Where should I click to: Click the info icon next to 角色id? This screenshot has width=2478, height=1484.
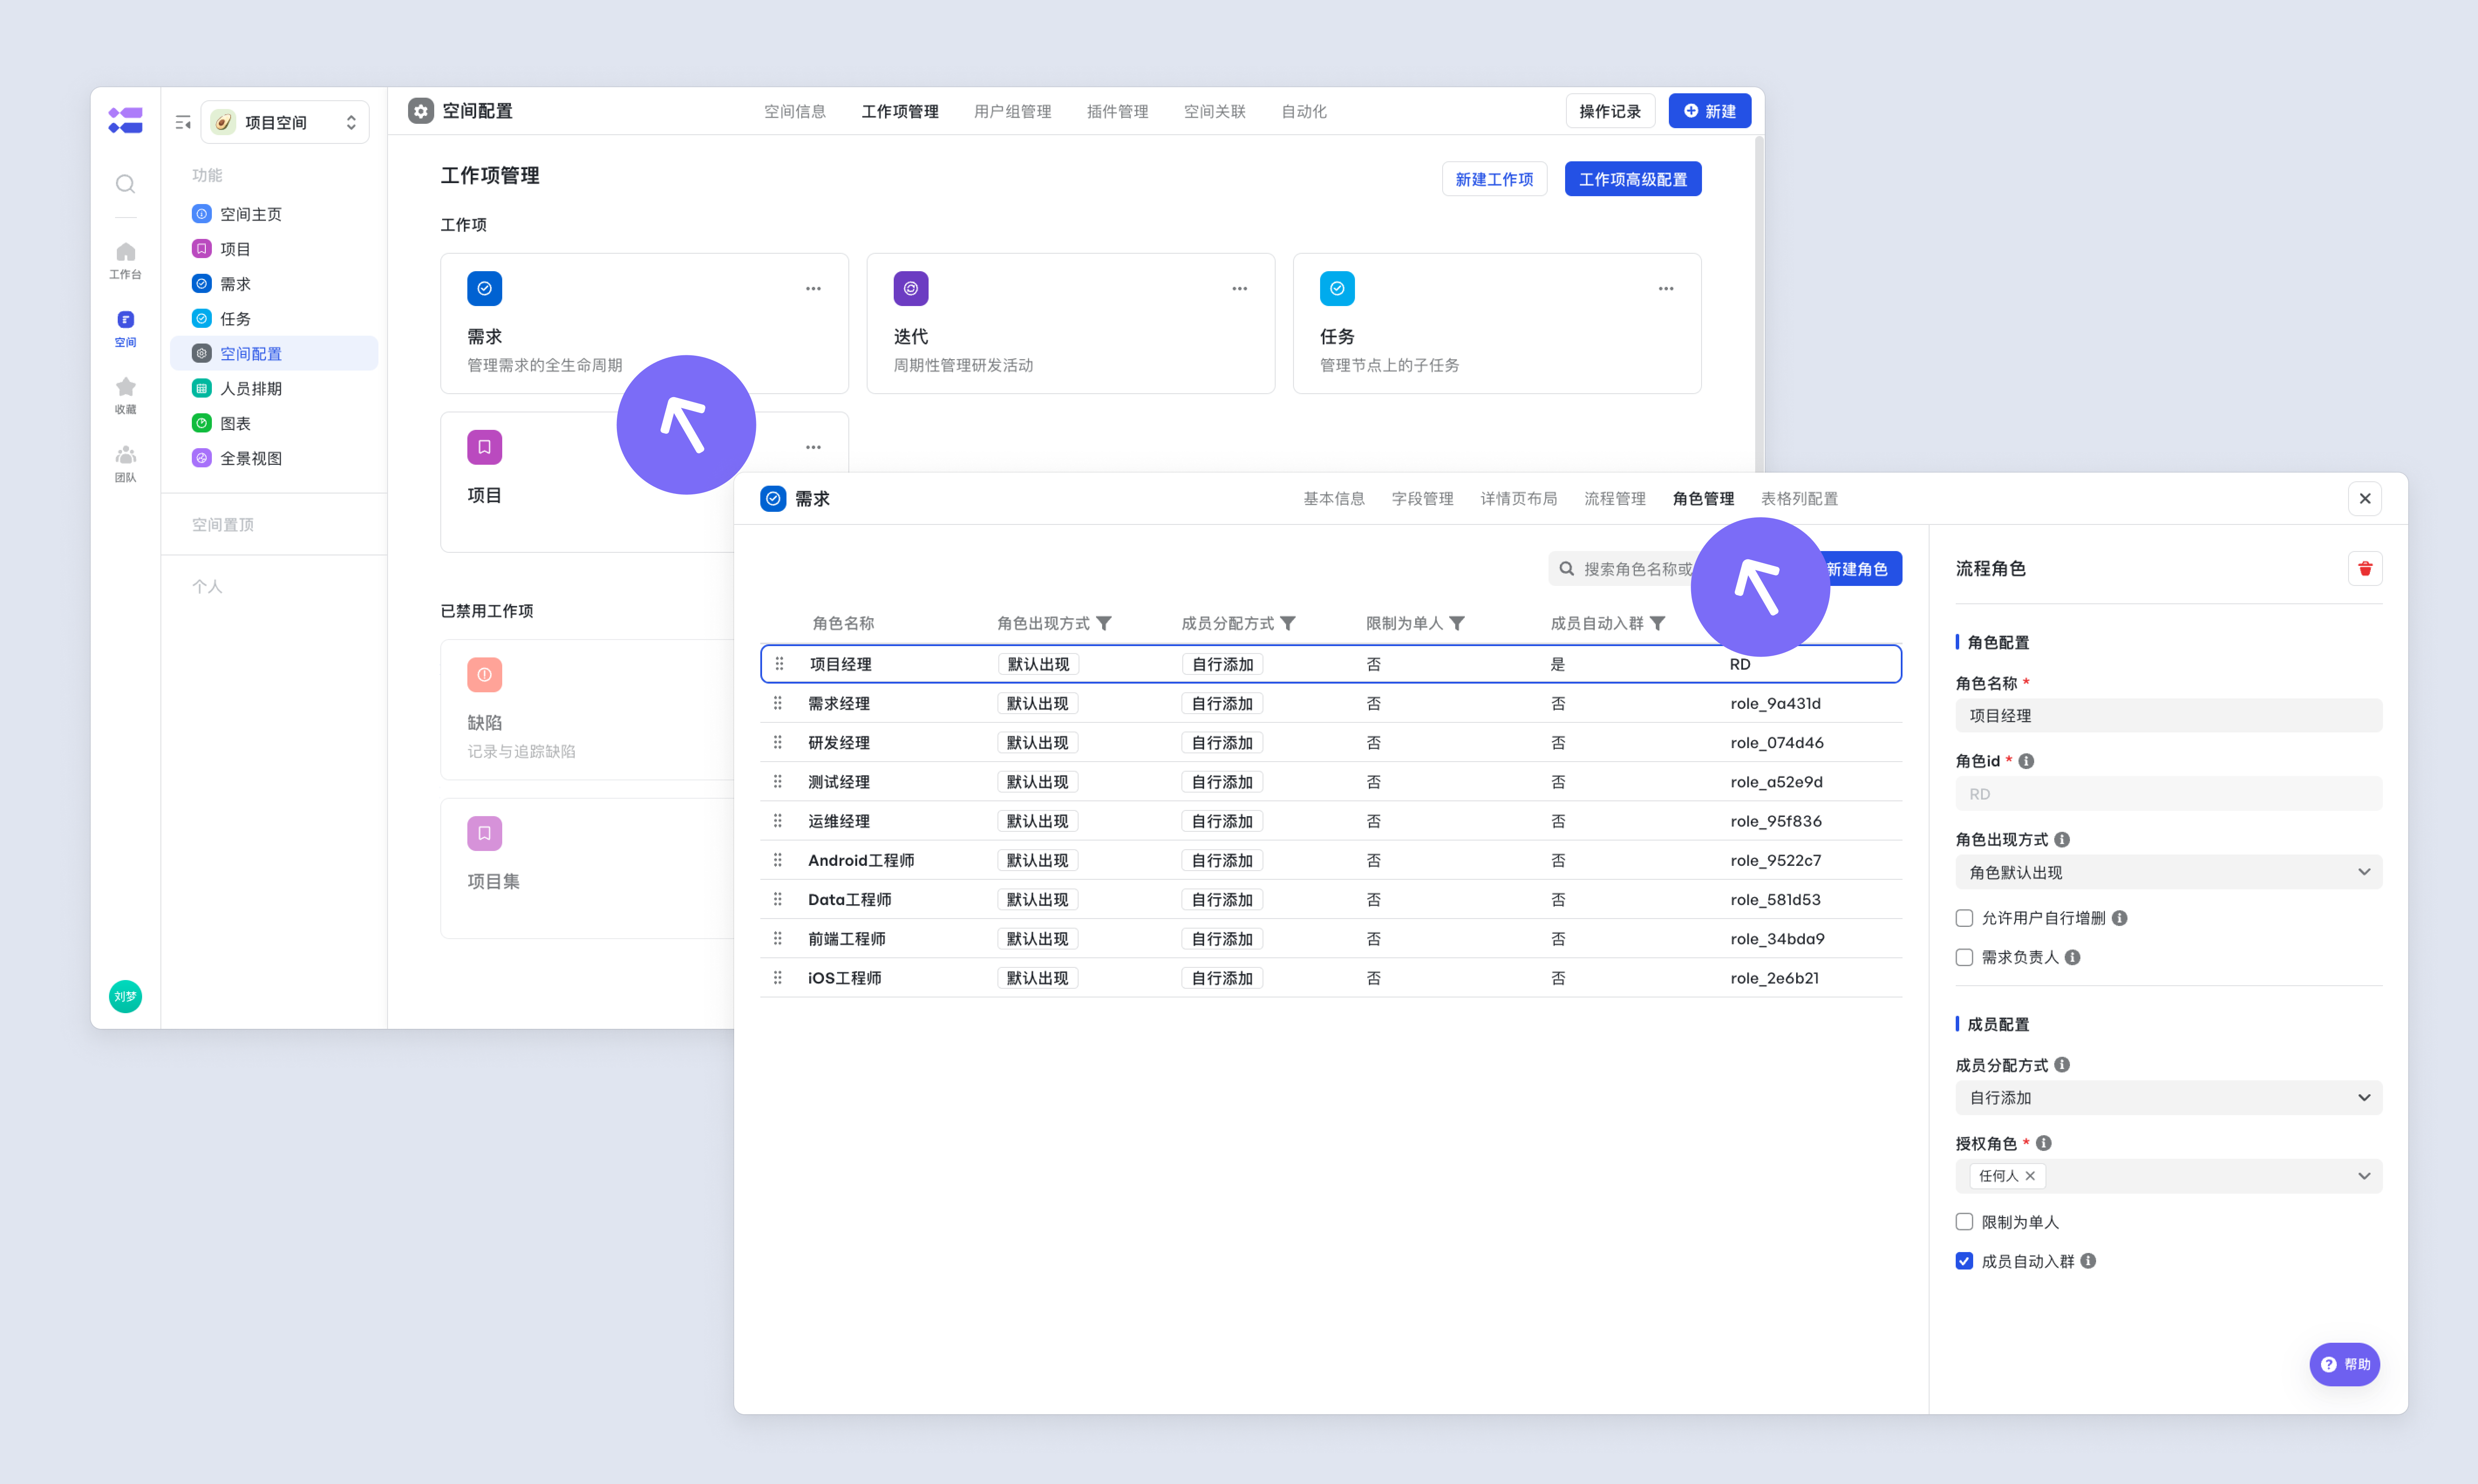coord(2026,761)
